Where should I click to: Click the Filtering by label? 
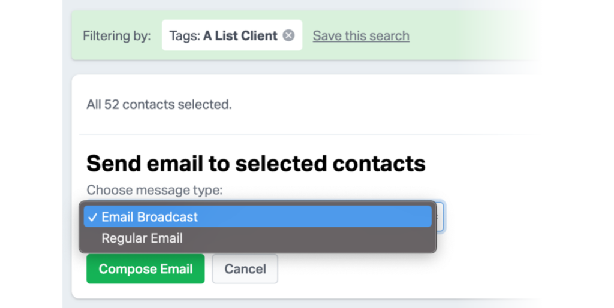tap(117, 35)
